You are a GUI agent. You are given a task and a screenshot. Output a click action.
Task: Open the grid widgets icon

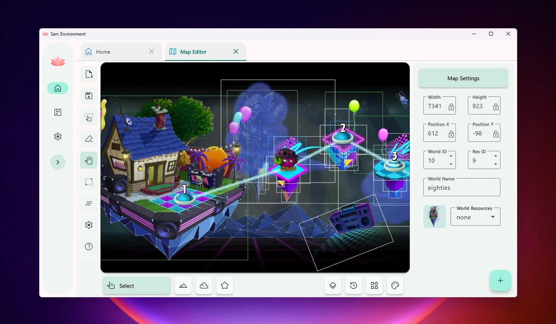click(374, 285)
